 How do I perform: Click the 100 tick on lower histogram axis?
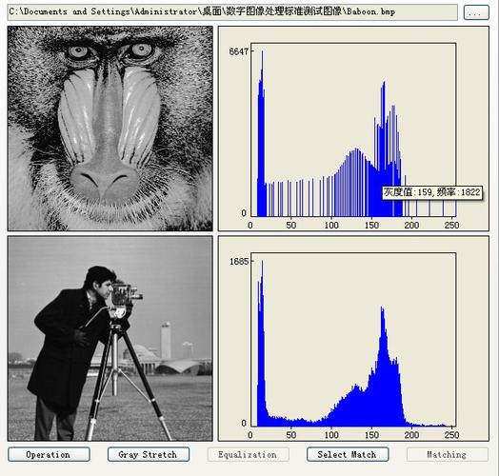331,435
